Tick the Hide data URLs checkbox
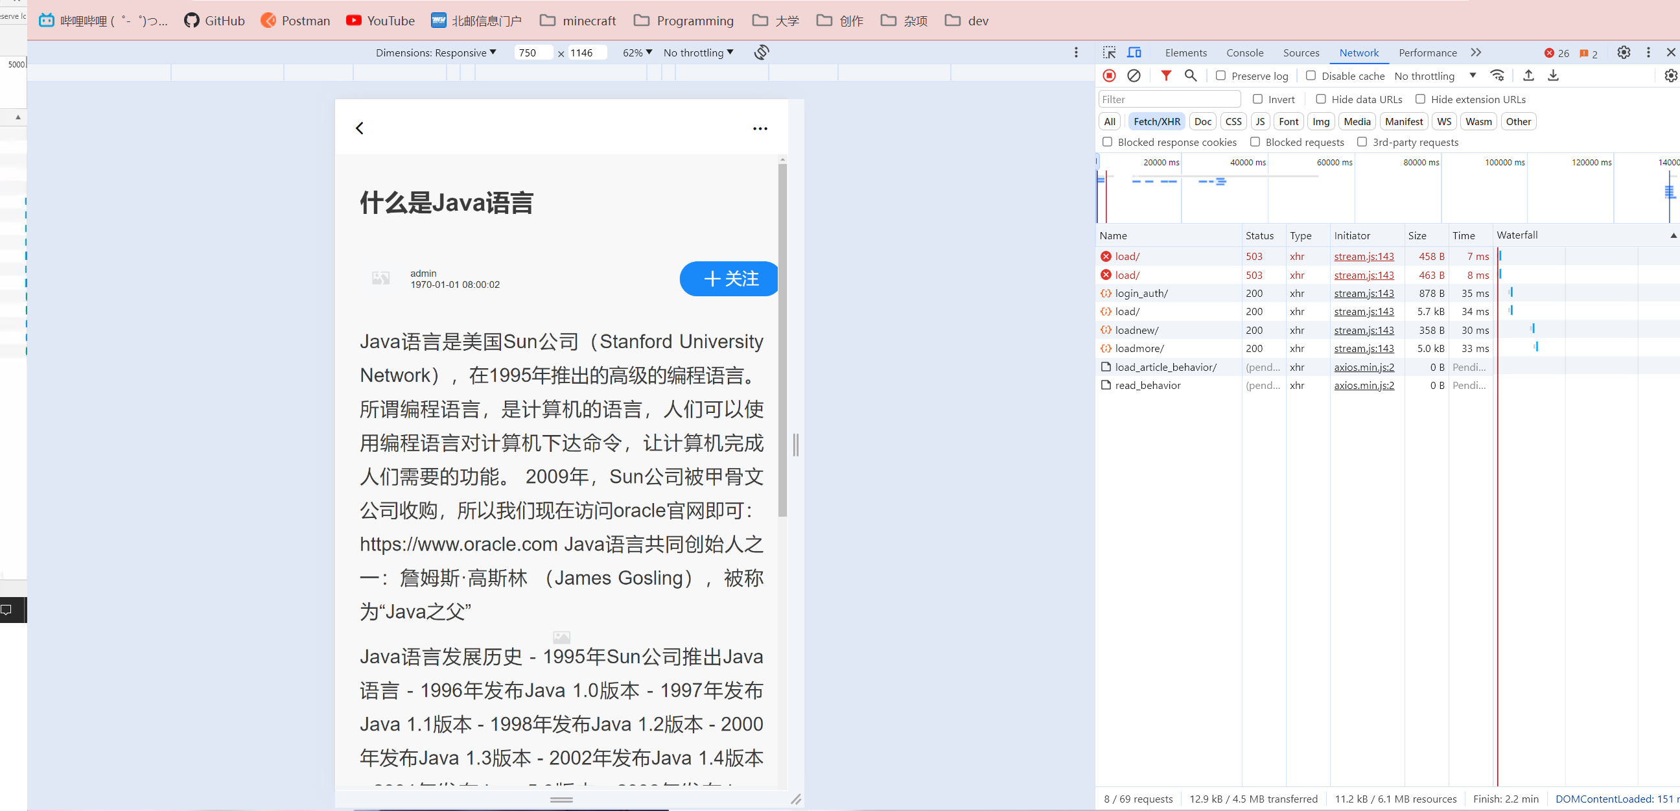 pyautogui.click(x=1321, y=99)
